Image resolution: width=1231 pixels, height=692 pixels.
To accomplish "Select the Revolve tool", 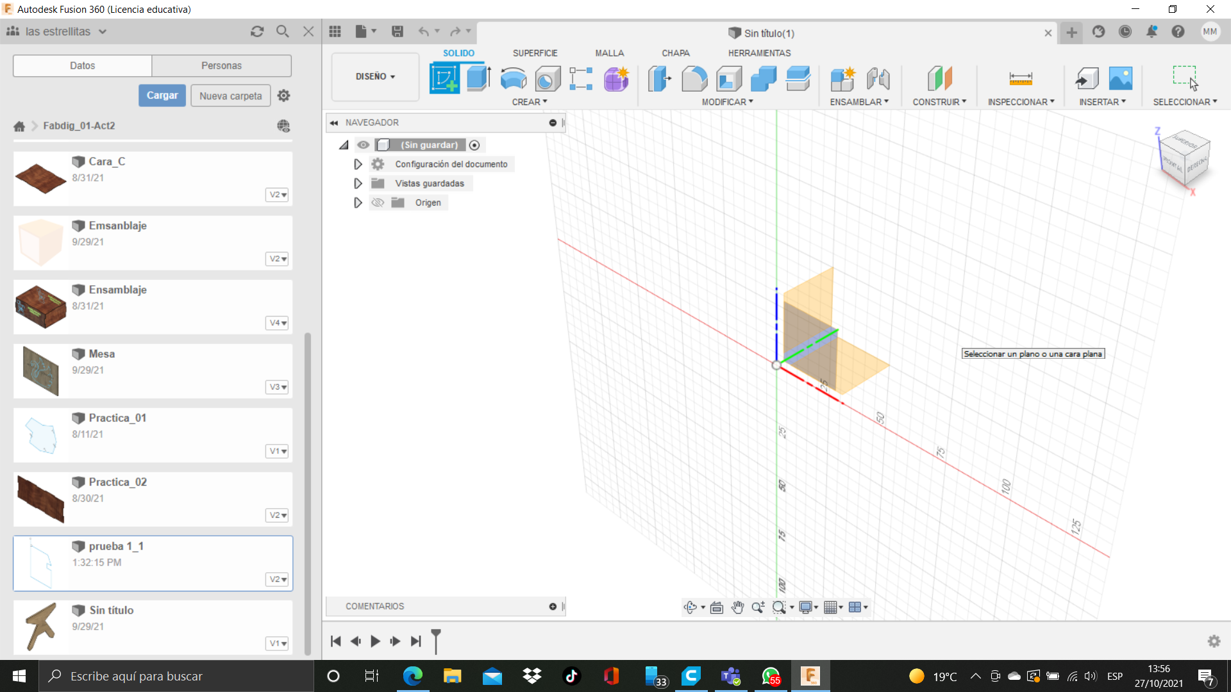I will [513, 79].
